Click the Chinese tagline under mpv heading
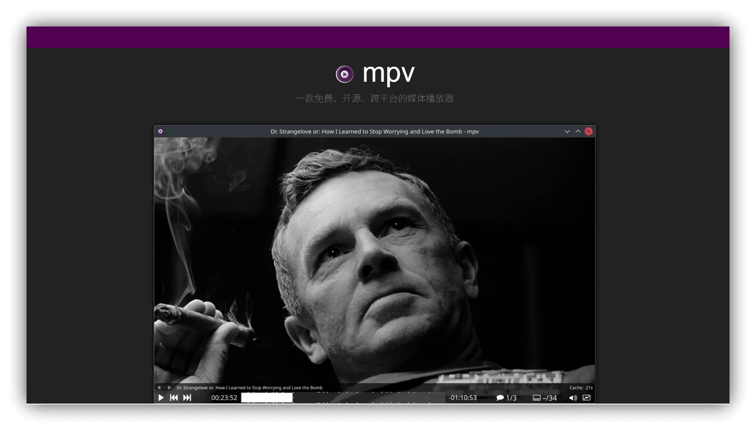 375,98
